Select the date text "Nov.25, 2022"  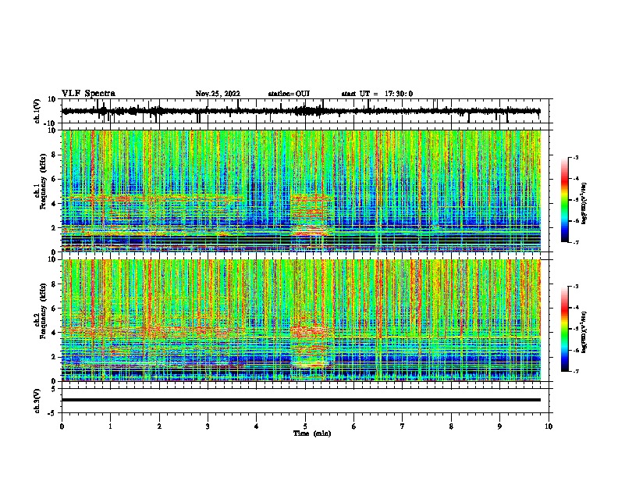(218, 94)
